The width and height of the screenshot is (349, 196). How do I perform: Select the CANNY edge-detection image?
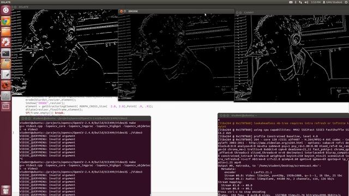coord(292,58)
